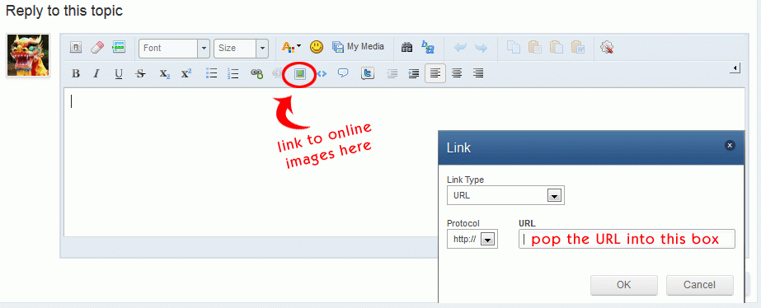Click the binoculars Find icon
Image resolution: width=761 pixels, height=308 pixels.
(x=406, y=48)
